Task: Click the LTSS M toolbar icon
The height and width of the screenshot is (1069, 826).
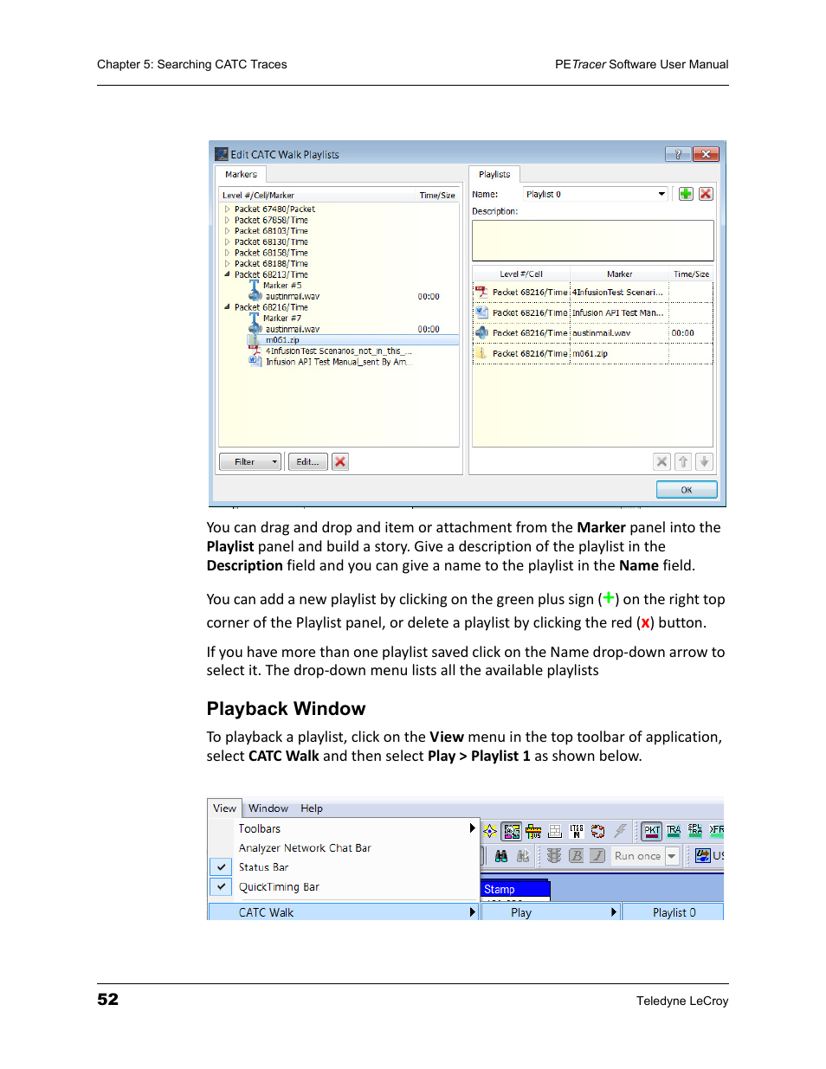Action: pyautogui.click(x=577, y=831)
